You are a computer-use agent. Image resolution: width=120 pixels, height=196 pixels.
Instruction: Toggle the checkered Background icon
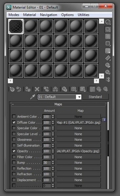[108, 36]
